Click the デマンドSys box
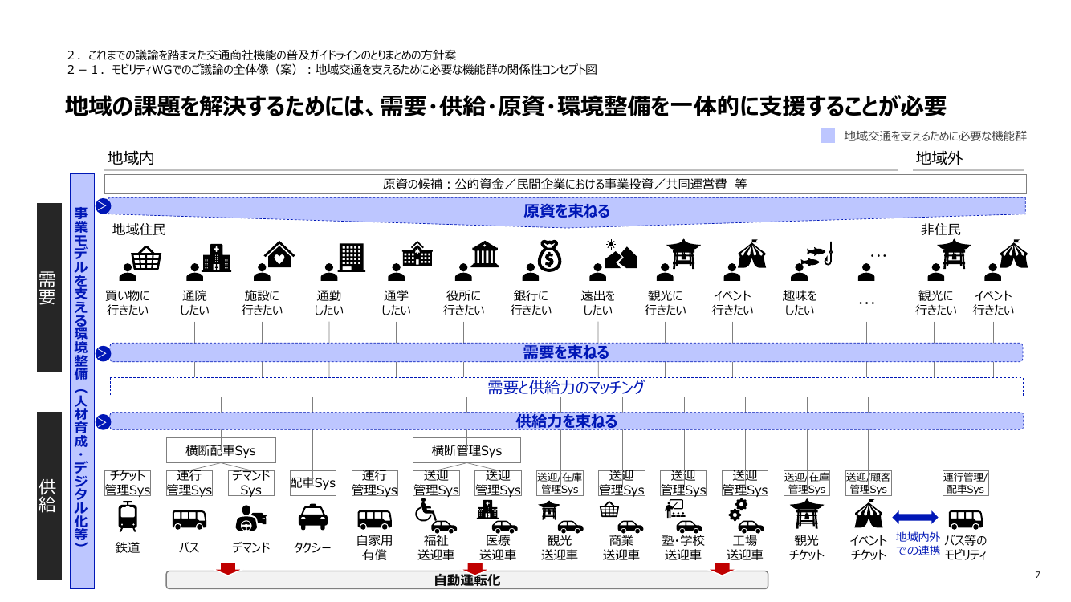Viewport: 1071px width, 602px height. coord(250,483)
